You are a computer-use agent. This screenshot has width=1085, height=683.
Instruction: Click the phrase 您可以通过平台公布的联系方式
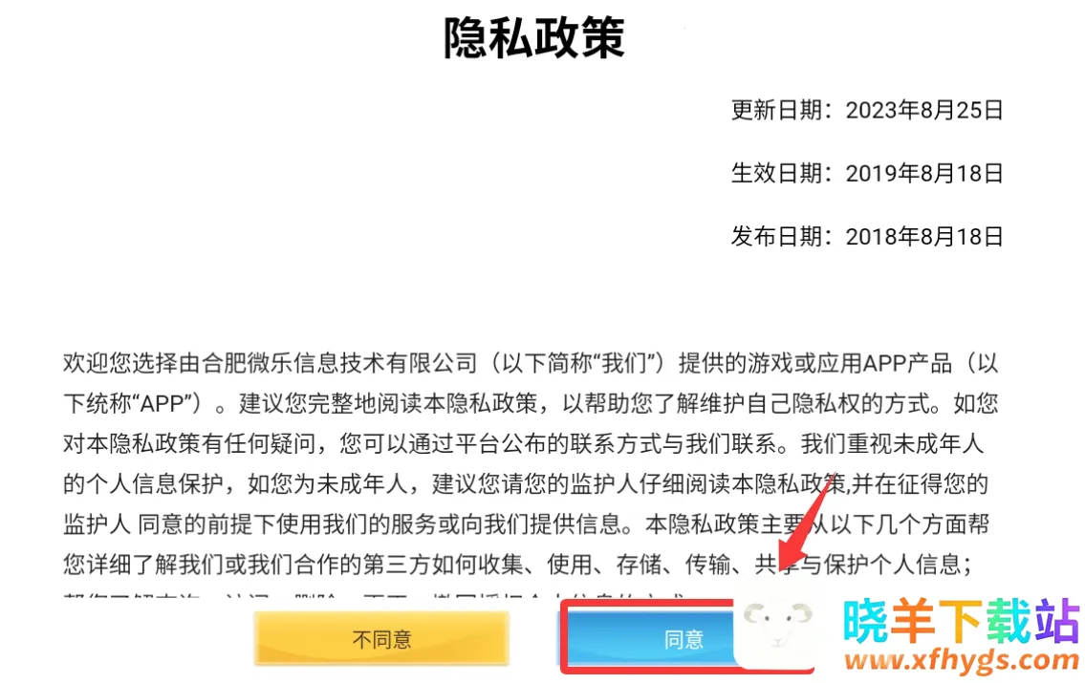coord(512,443)
